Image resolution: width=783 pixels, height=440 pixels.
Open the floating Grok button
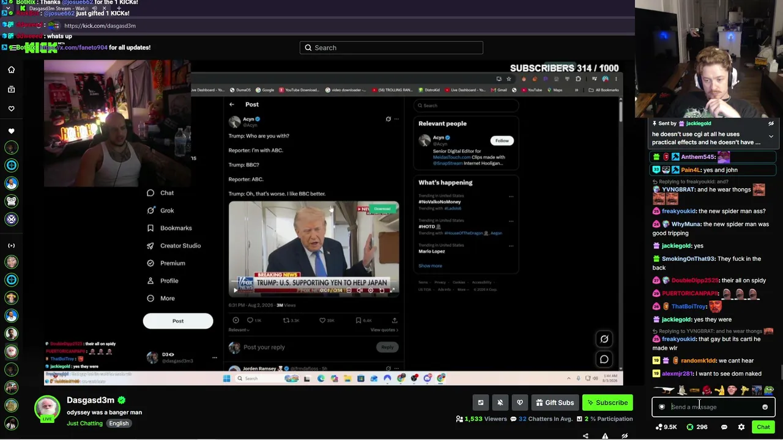(x=604, y=339)
